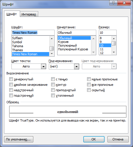Check the с тенью option
133x147 pixels.
[53, 79]
